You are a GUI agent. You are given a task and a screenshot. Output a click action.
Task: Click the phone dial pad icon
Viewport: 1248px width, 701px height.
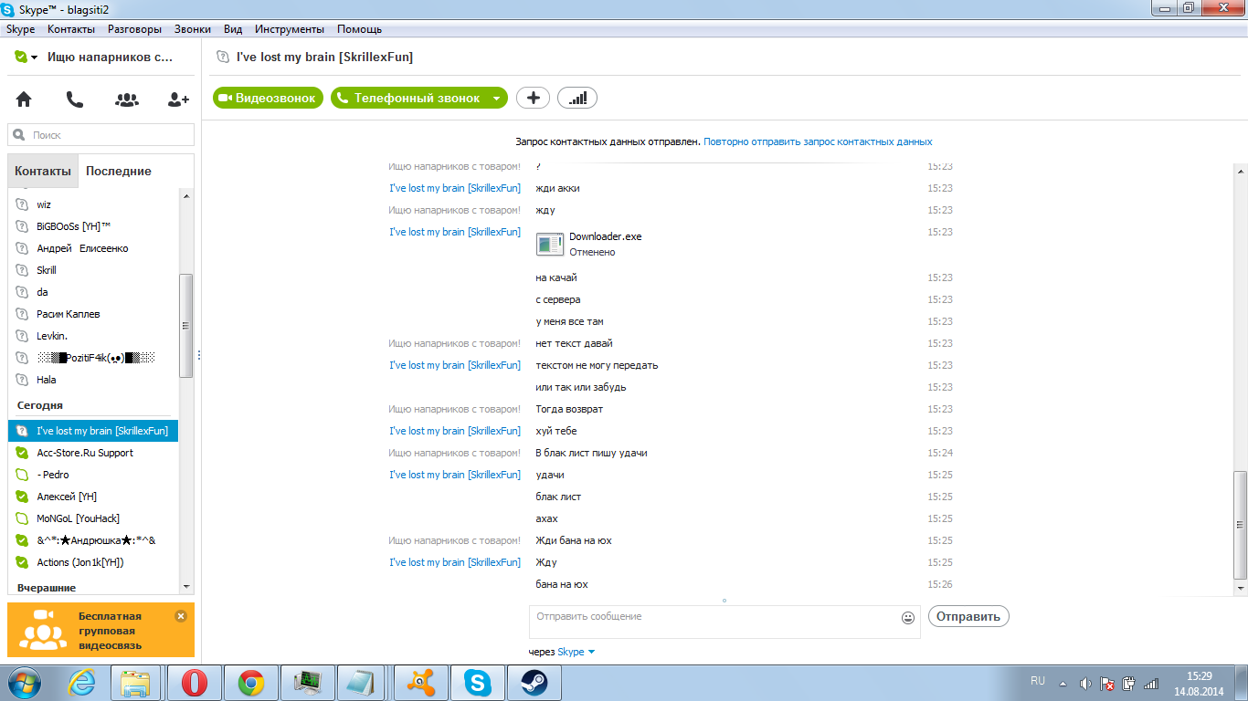tap(75, 99)
